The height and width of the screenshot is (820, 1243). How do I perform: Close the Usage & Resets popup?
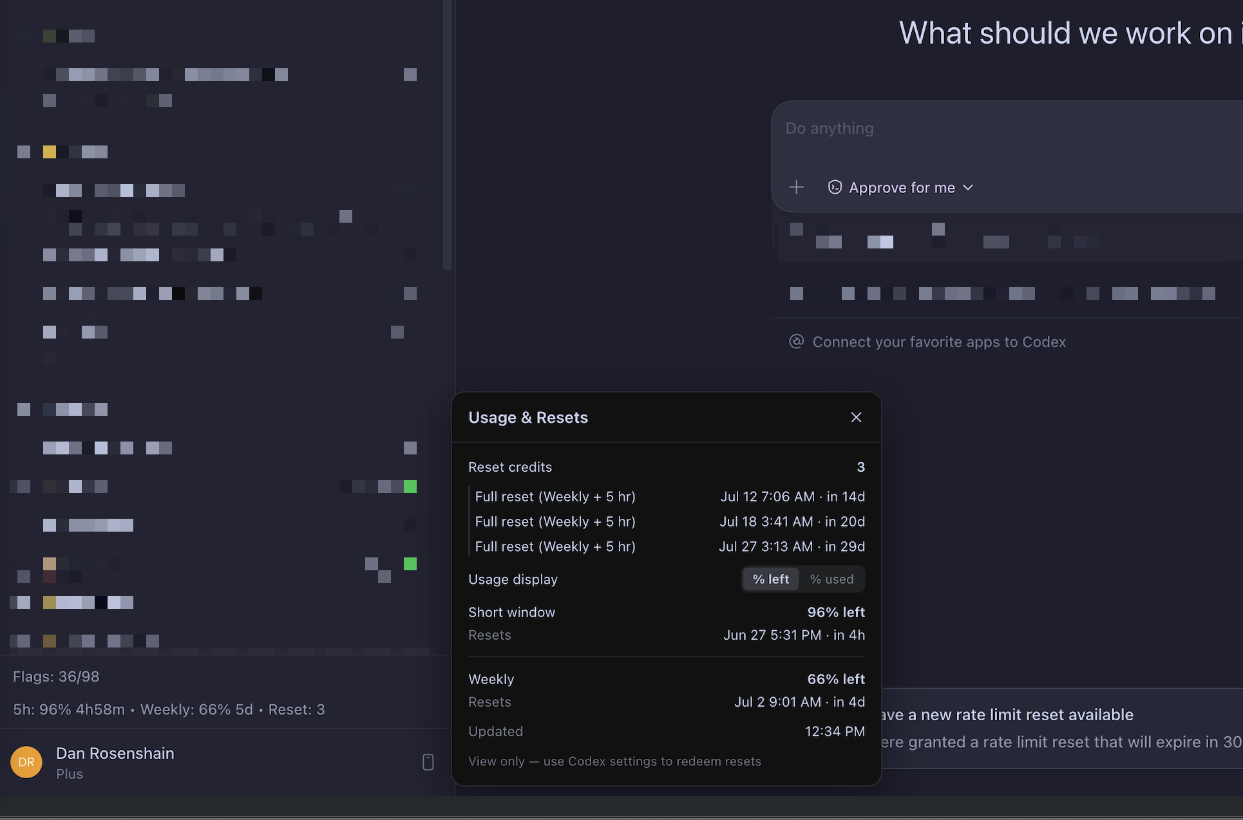[856, 417]
